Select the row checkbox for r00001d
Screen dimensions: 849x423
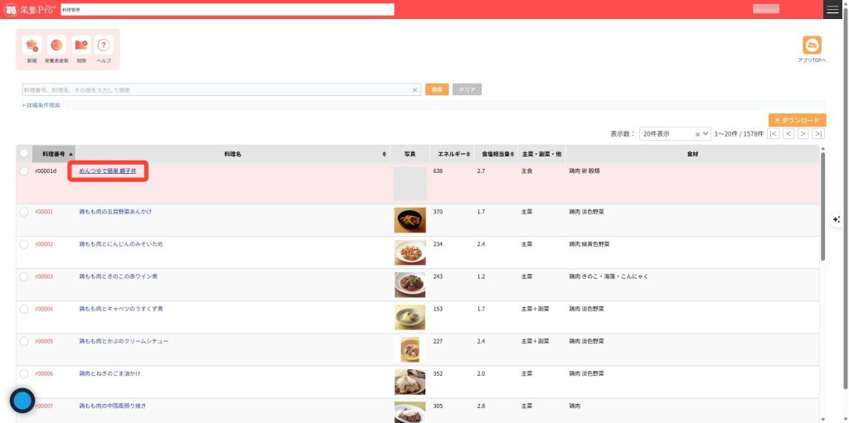[24, 171]
